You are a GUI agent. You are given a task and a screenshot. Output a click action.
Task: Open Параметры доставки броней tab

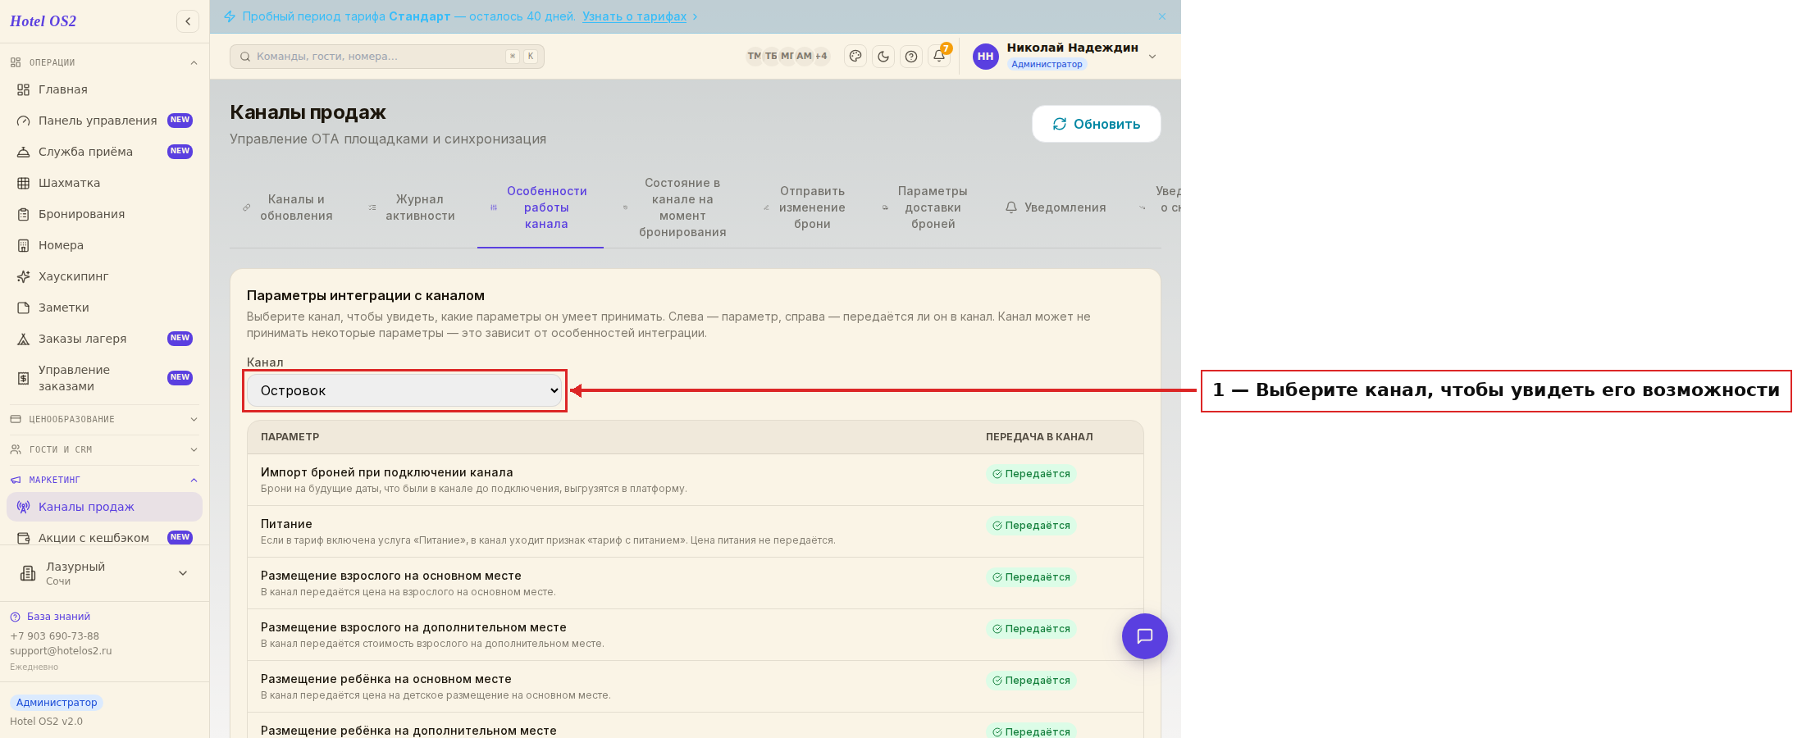pyautogui.click(x=925, y=207)
